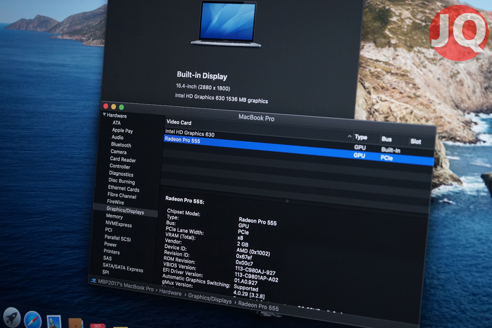492x328 pixels.
Task: Open the Audio hardware section
Action: tap(117, 137)
